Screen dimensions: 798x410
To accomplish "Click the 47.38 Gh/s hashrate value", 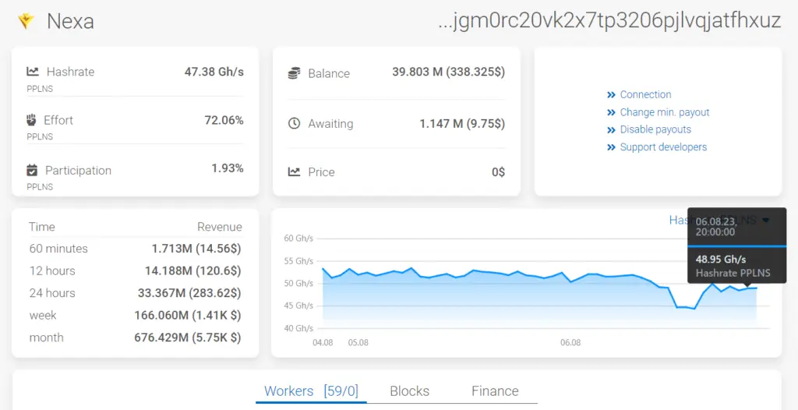I will coord(214,72).
